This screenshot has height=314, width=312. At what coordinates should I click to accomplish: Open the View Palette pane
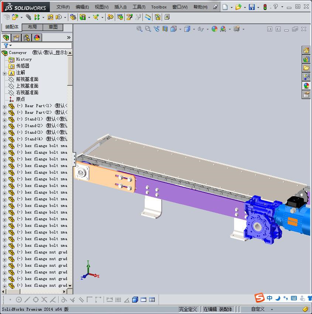[x=306, y=77]
